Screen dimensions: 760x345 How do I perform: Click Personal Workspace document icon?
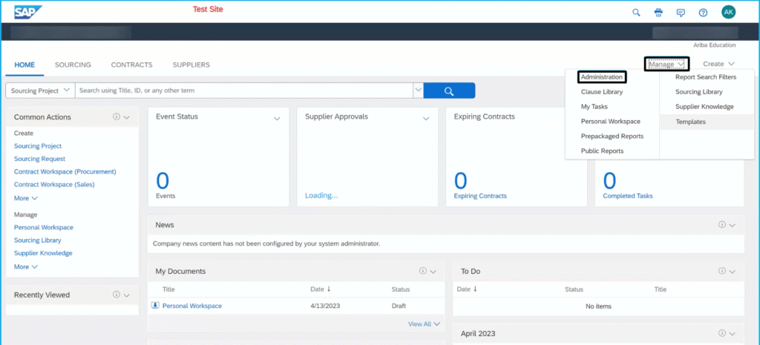tap(155, 306)
